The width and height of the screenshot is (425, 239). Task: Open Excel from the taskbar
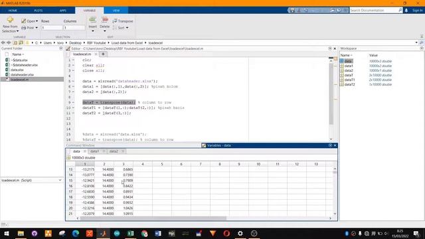tap(131, 233)
